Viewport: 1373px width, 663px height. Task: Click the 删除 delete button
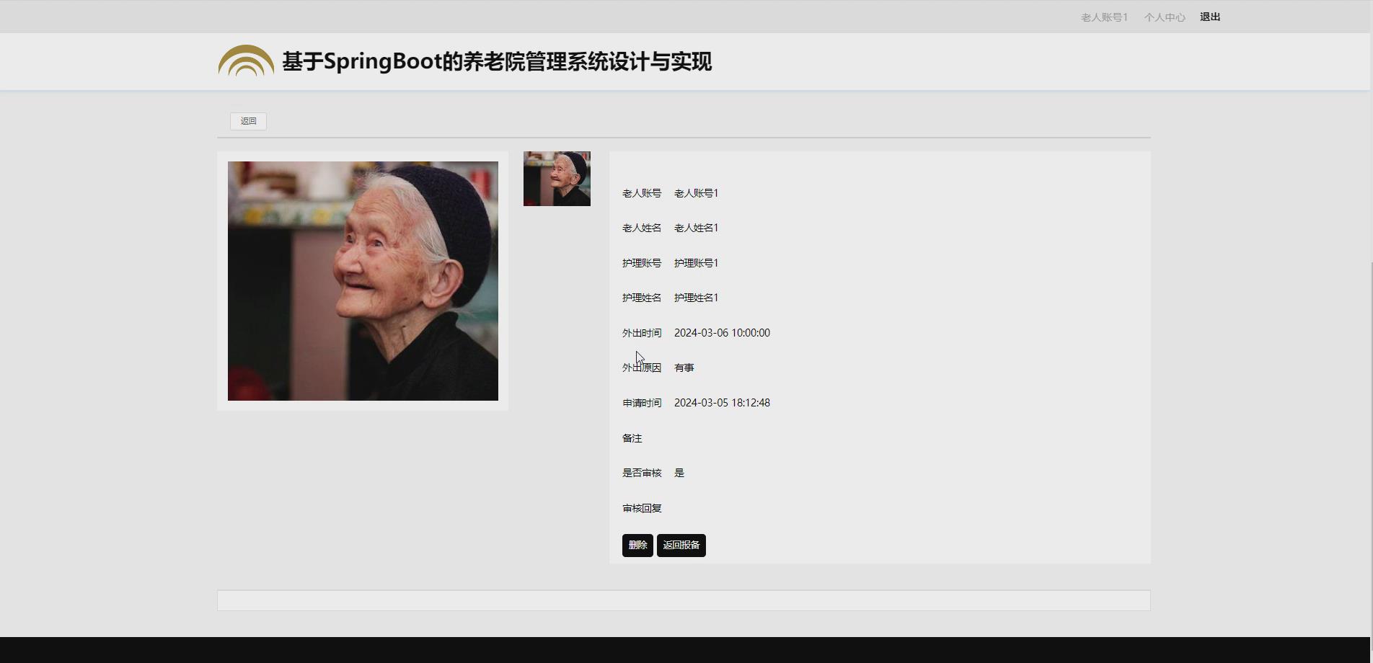pos(637,546)
